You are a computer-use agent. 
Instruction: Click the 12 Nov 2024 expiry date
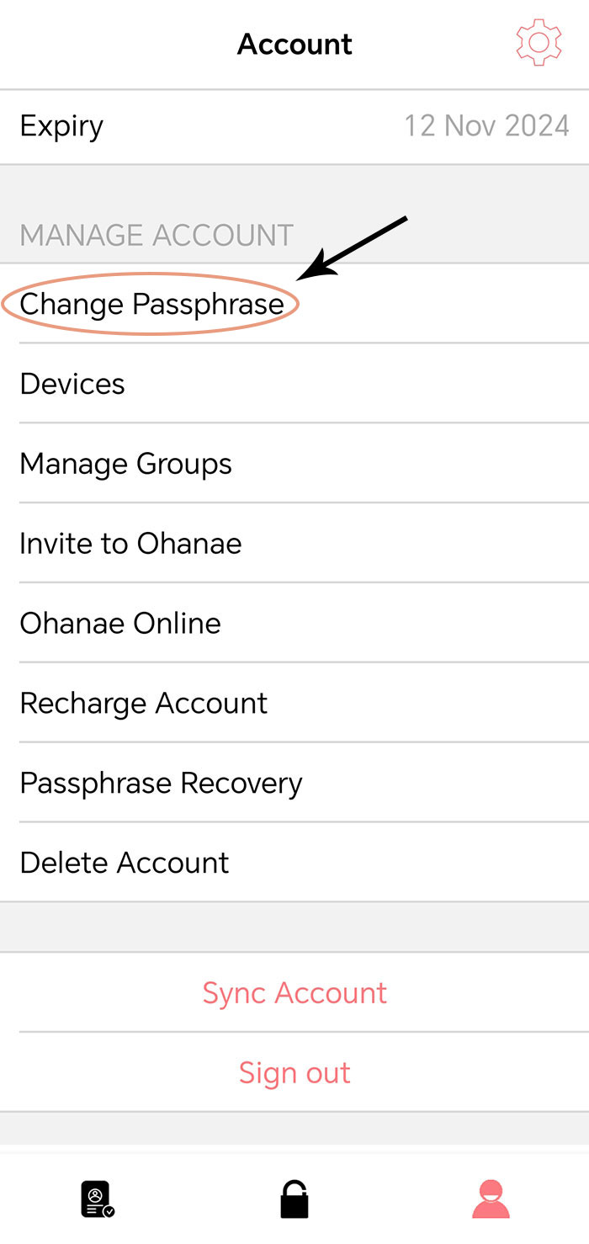(x=486, y=126)
